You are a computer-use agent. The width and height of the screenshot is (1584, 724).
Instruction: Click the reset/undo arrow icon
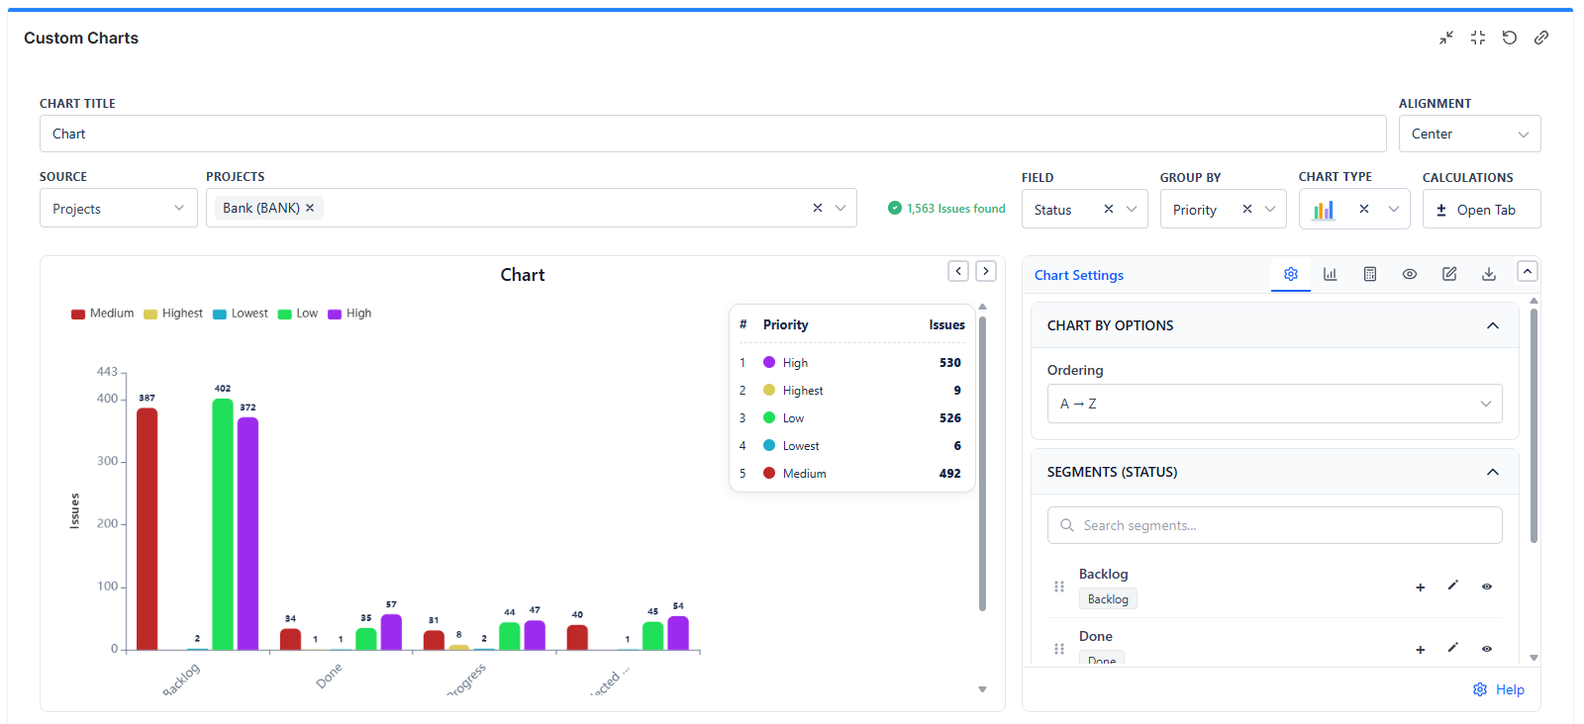point(1510,38)
